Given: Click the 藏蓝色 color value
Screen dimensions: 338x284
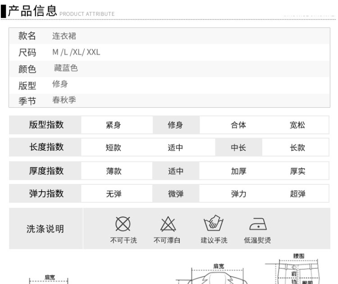Looking at the screenshot, I should (x=66, y=68).
